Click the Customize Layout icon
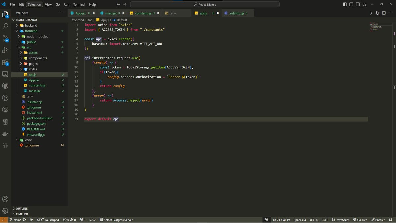Viewport: 396px width, 223px height. [364, 4]
